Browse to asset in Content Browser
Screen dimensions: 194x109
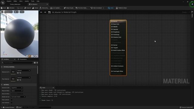pos(11,8)
